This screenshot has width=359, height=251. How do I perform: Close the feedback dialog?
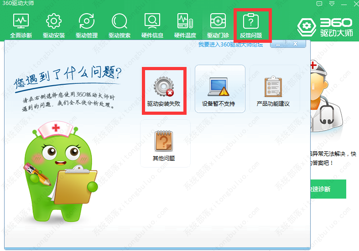[x=296, y=44]
